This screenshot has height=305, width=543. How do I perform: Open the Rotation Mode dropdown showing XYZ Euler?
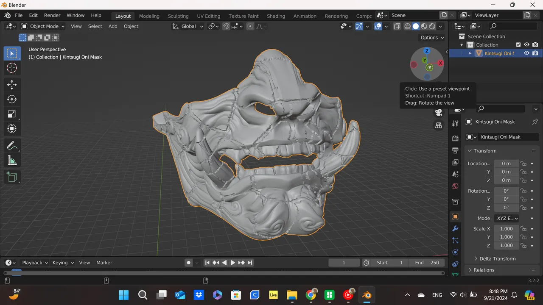[507, 218]
